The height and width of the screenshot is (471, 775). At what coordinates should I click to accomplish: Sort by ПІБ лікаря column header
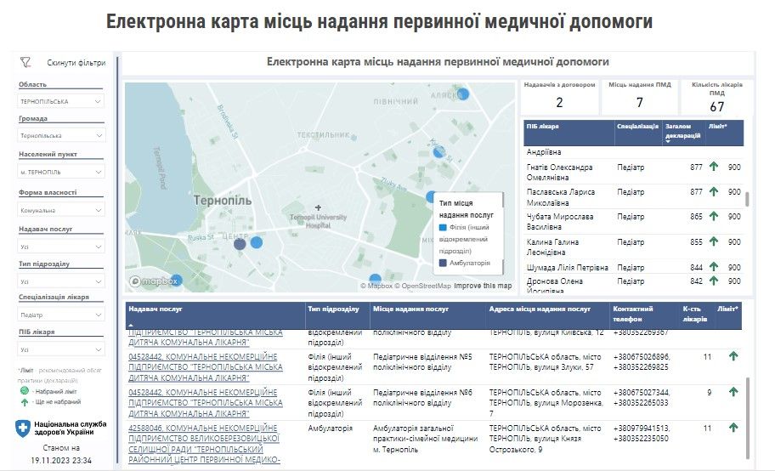click(x=569, y=133)
